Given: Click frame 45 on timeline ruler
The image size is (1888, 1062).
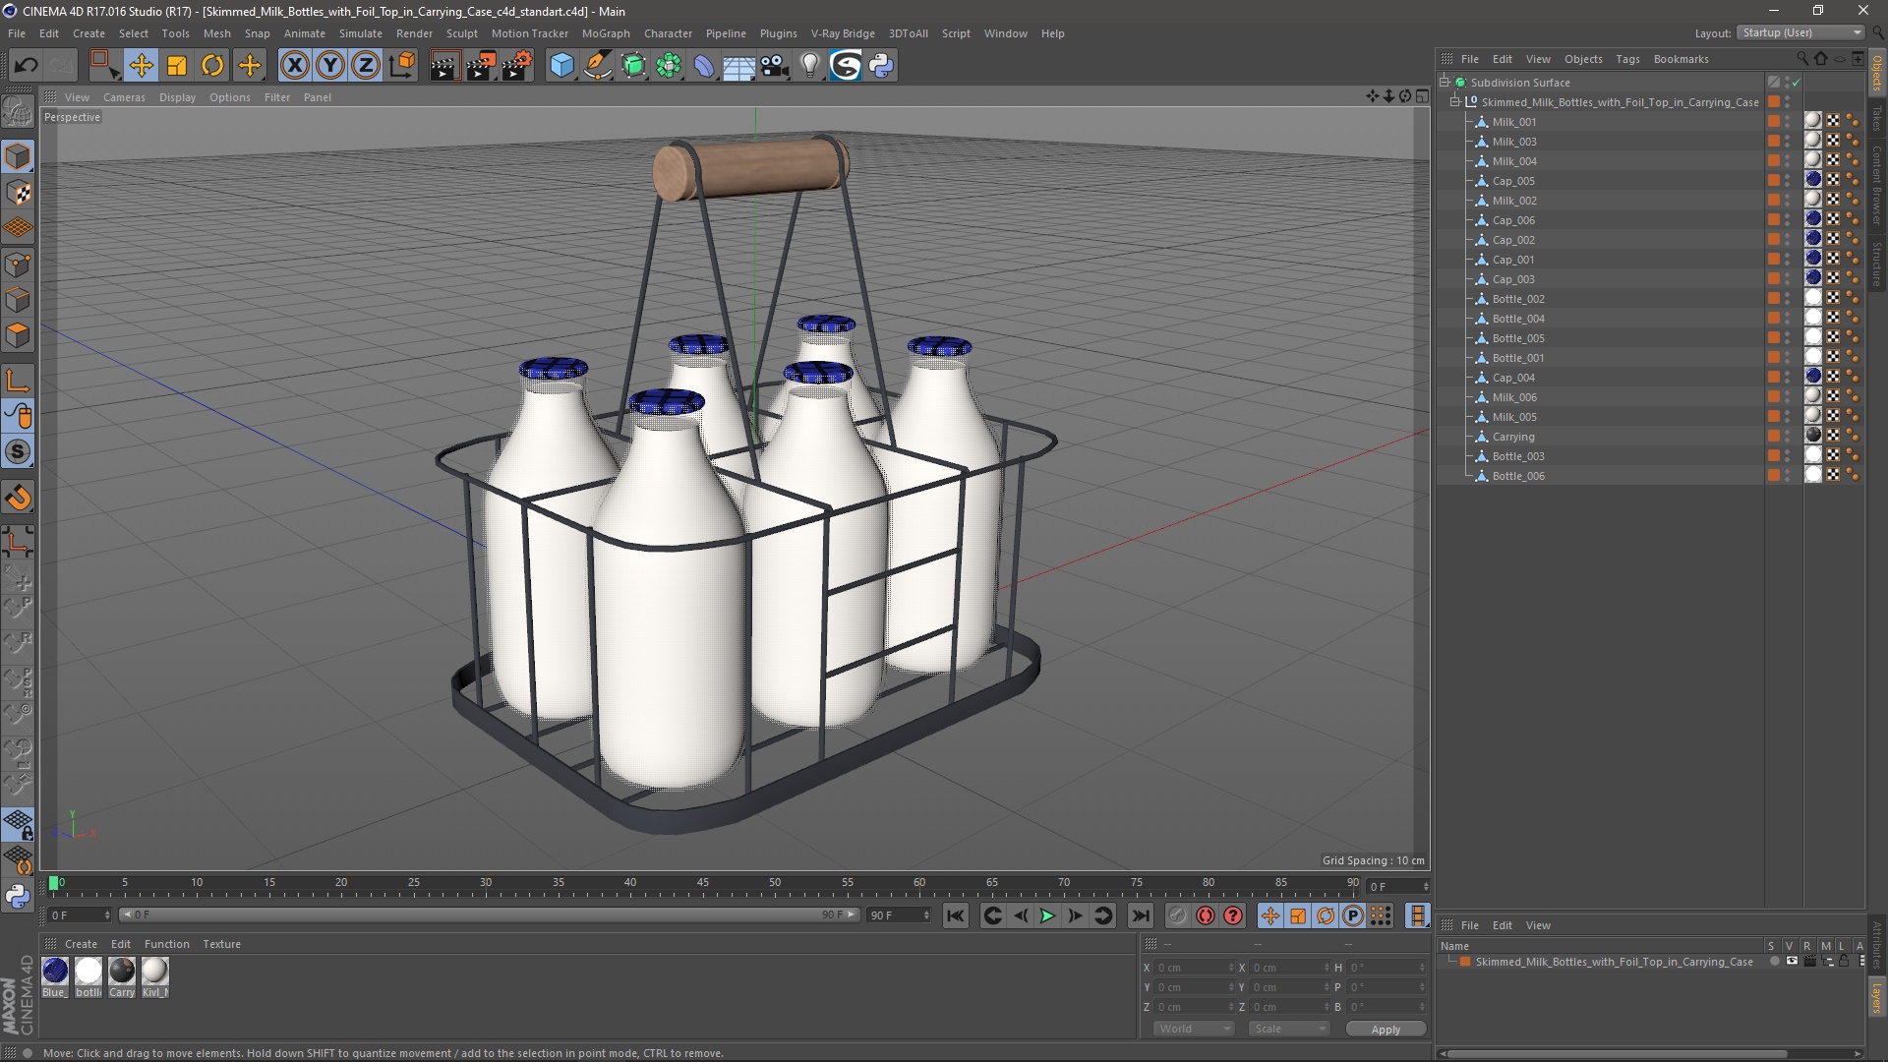Looking at the screenshot, I should pyautogui.click(x=702, y=884).
